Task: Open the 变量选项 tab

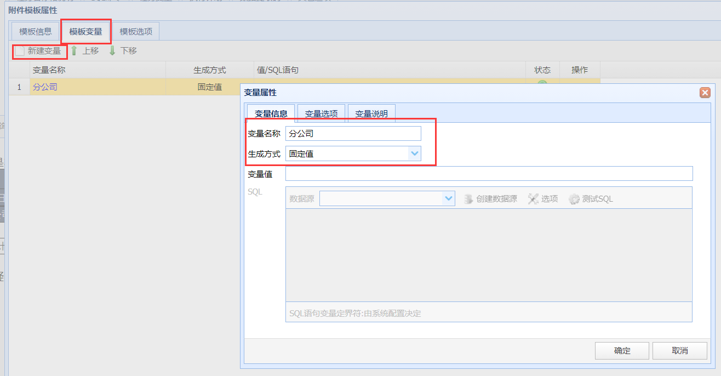Action: point(321,113)
